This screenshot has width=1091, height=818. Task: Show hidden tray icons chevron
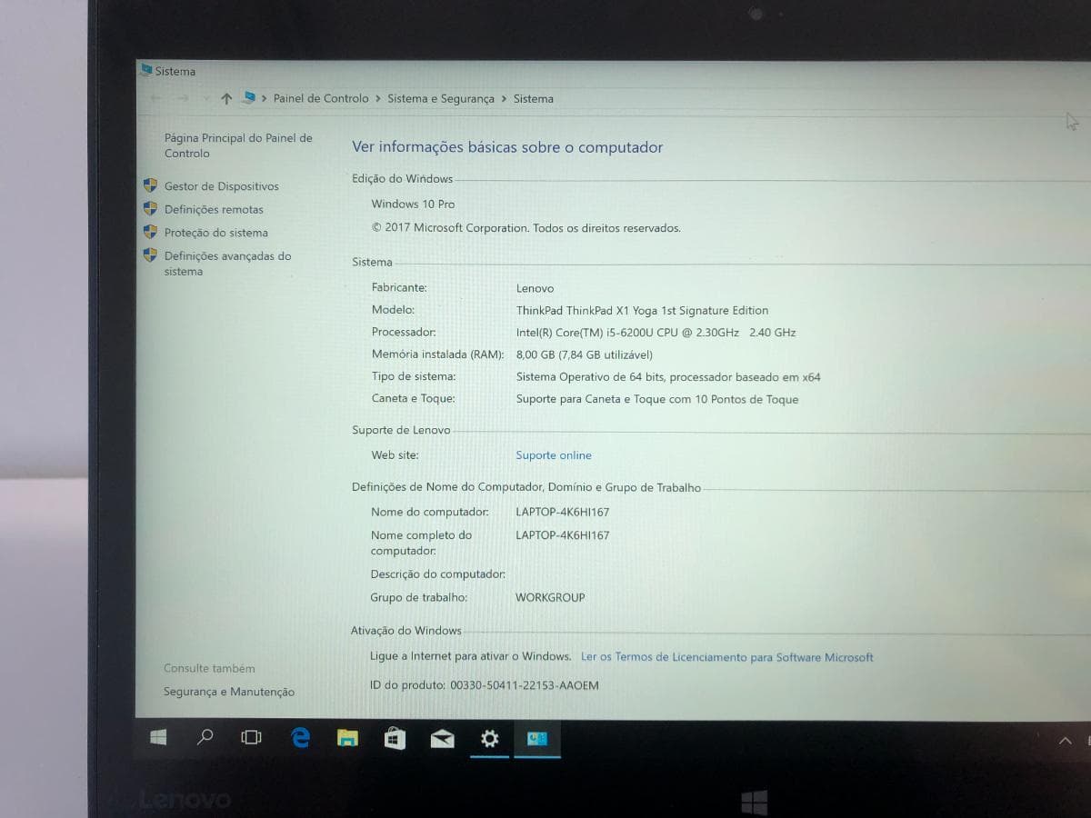pos(1066,741)
